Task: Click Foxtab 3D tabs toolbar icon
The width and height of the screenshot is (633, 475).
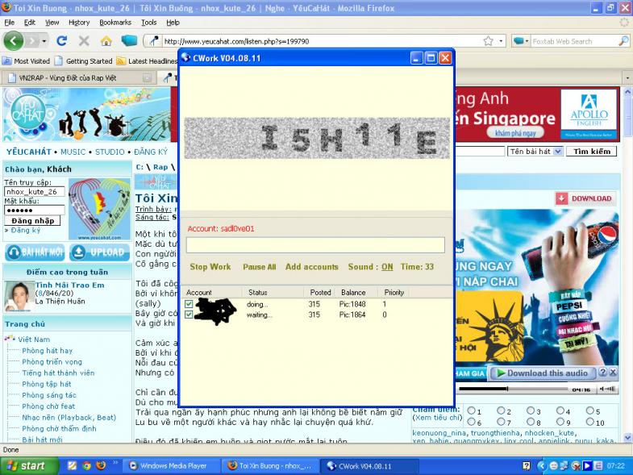Action: tap(129, 41)
